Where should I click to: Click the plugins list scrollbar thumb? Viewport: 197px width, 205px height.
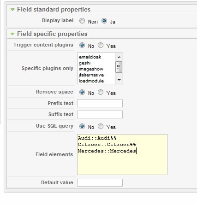tap(119, 67)
